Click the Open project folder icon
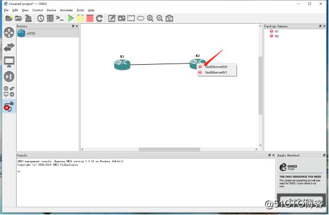This screenshot has width=329, height=215. [x=18, y=18]
